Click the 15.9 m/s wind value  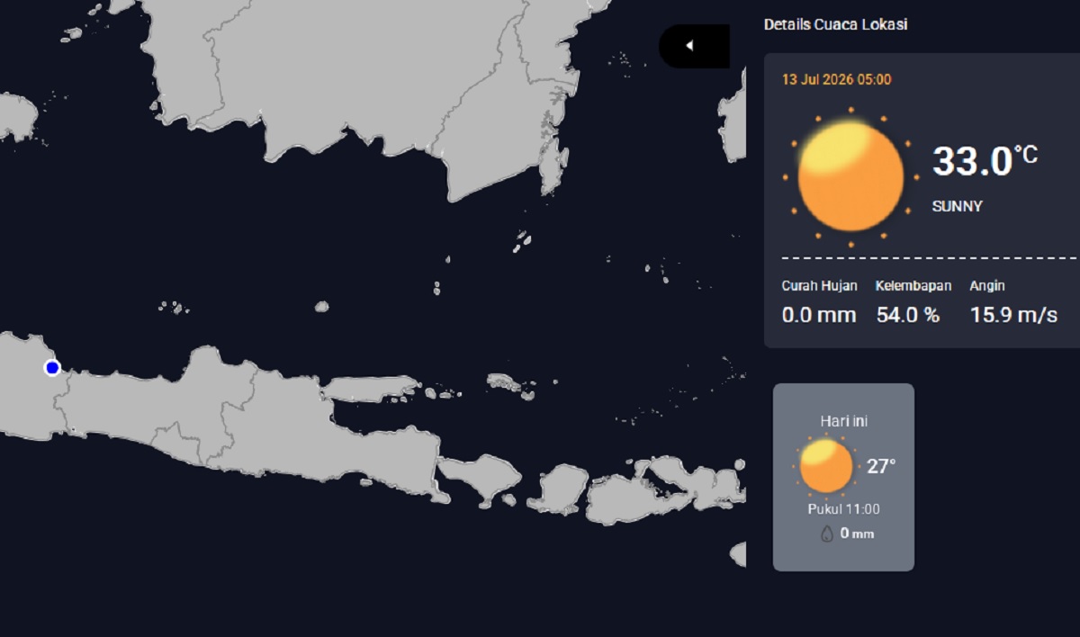[x=1013, y=315]
